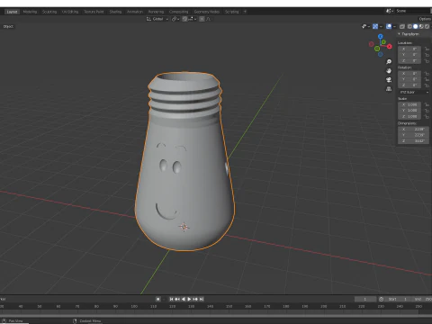
Task: Toggle proportional editing icon
Action: (x=202, y=19)
